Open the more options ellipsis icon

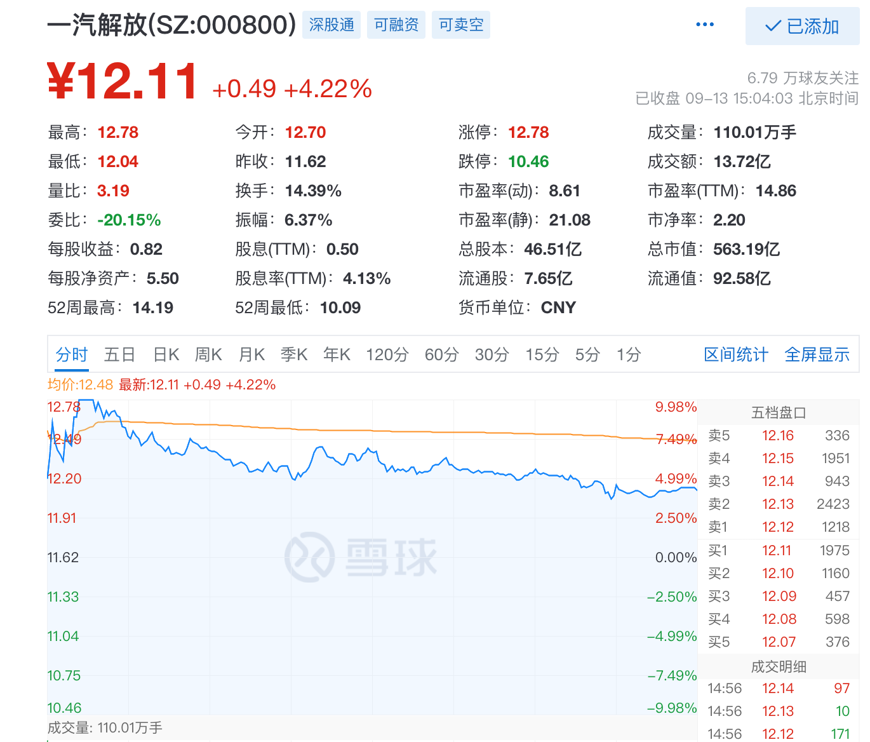click(704, 24)
